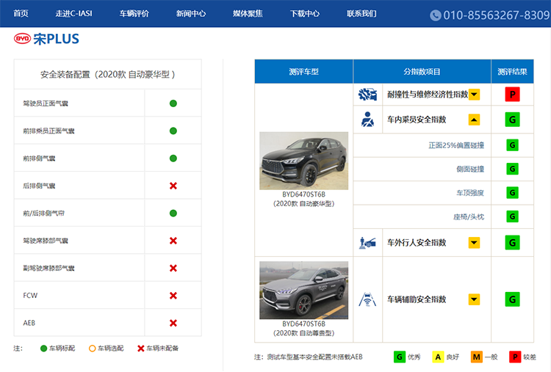
Task: Click red X in AEB row
Action: coord(173,323)
